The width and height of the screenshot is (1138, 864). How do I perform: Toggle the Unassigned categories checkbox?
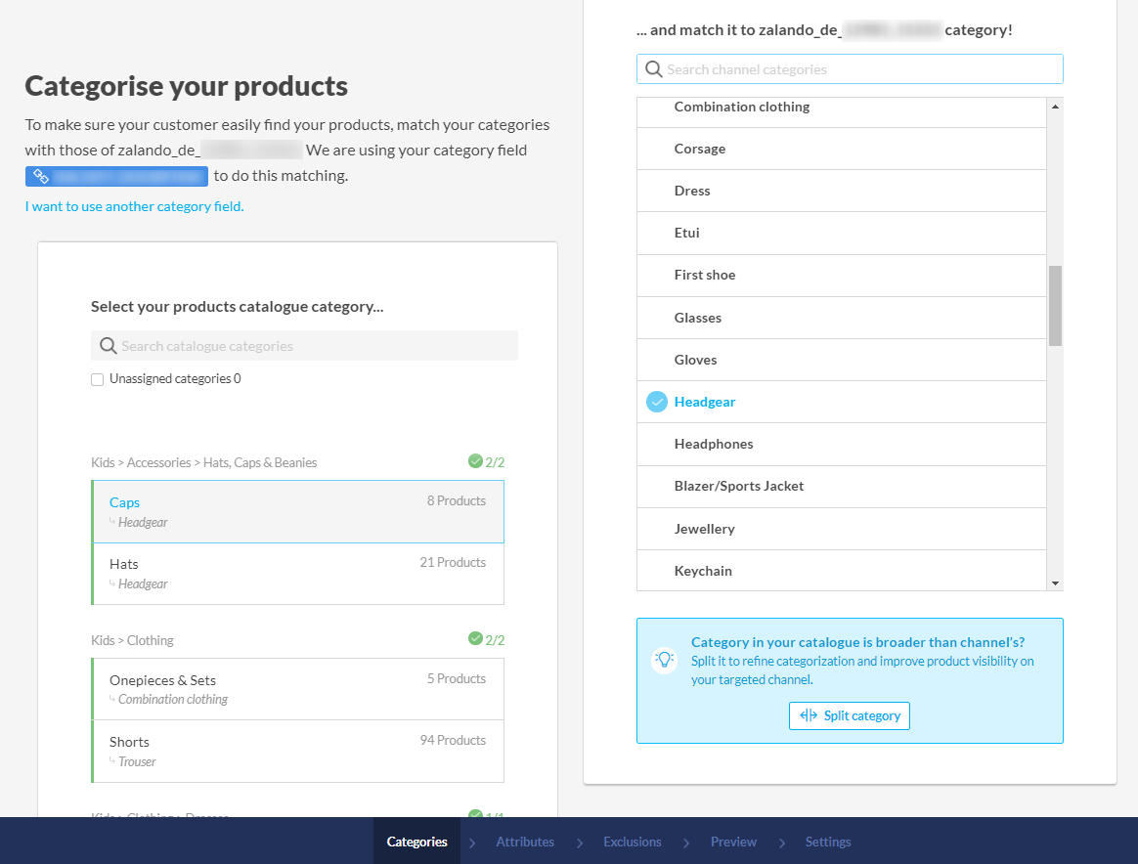pos(98,379)
